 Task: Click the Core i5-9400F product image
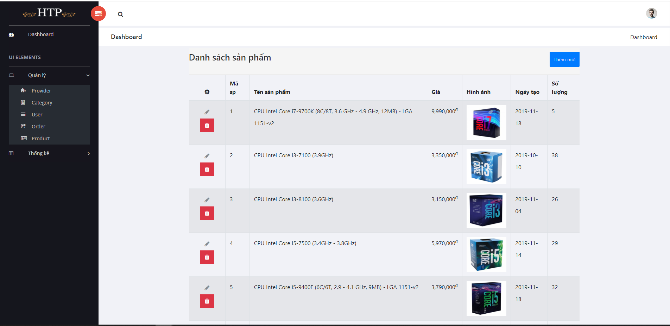click(486, 299)
